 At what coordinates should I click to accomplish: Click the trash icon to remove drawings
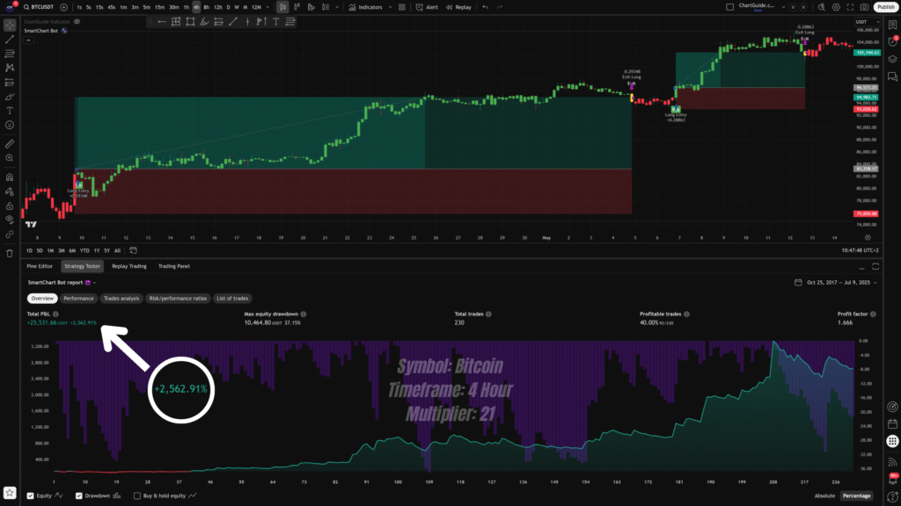(10, 250)
